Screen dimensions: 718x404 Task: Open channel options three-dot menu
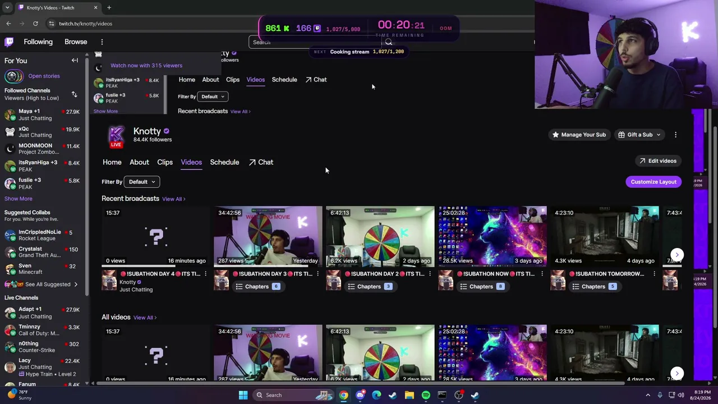click(675, 135)
